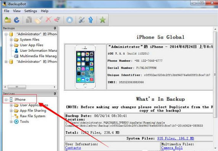Image resolution: width=218 pixels, height=151 pixels.
Task: Collapse the iPhone device node
Action: click(6, 100)
